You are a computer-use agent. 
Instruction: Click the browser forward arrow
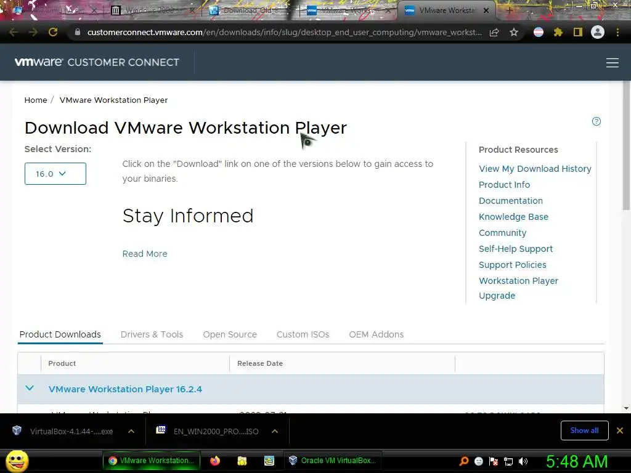tap(33, 32)
